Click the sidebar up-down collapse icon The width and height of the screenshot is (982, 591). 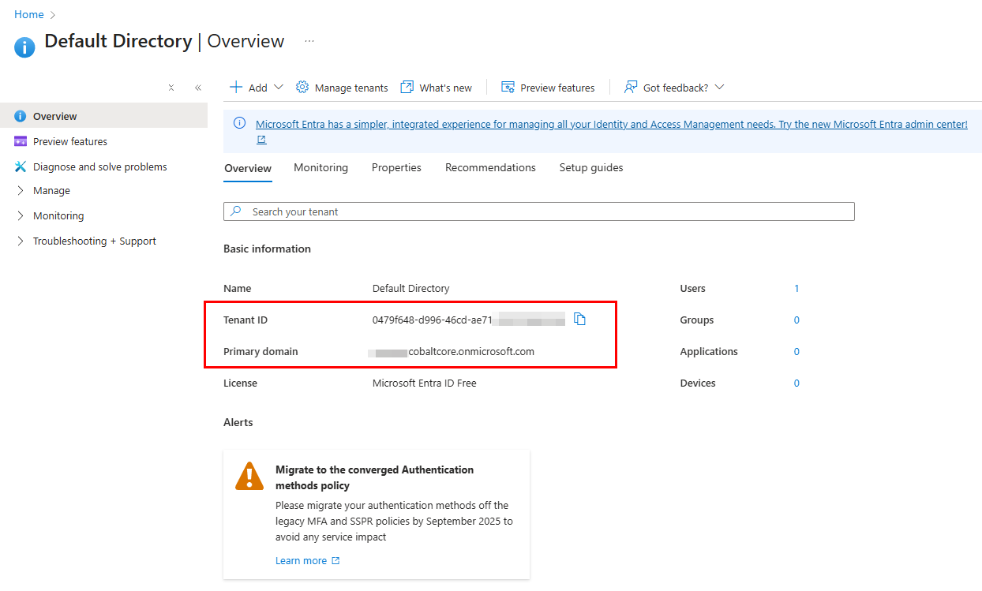click(171, 88)
